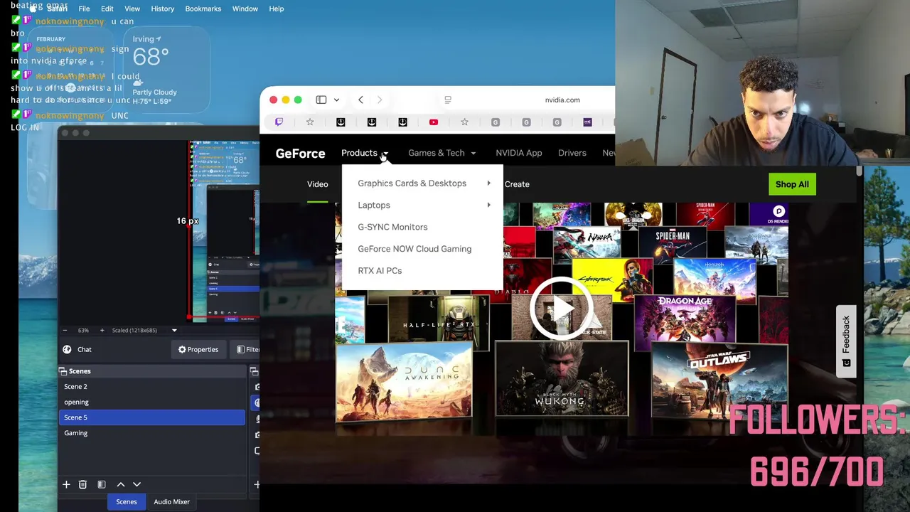This screenshot has height=512, width=910.
Task: Select Scene 5 in Scenes list
Action: pos(152,418)
